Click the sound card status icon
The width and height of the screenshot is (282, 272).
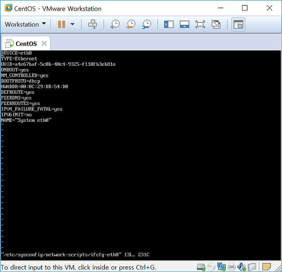[x=242, y=267]
